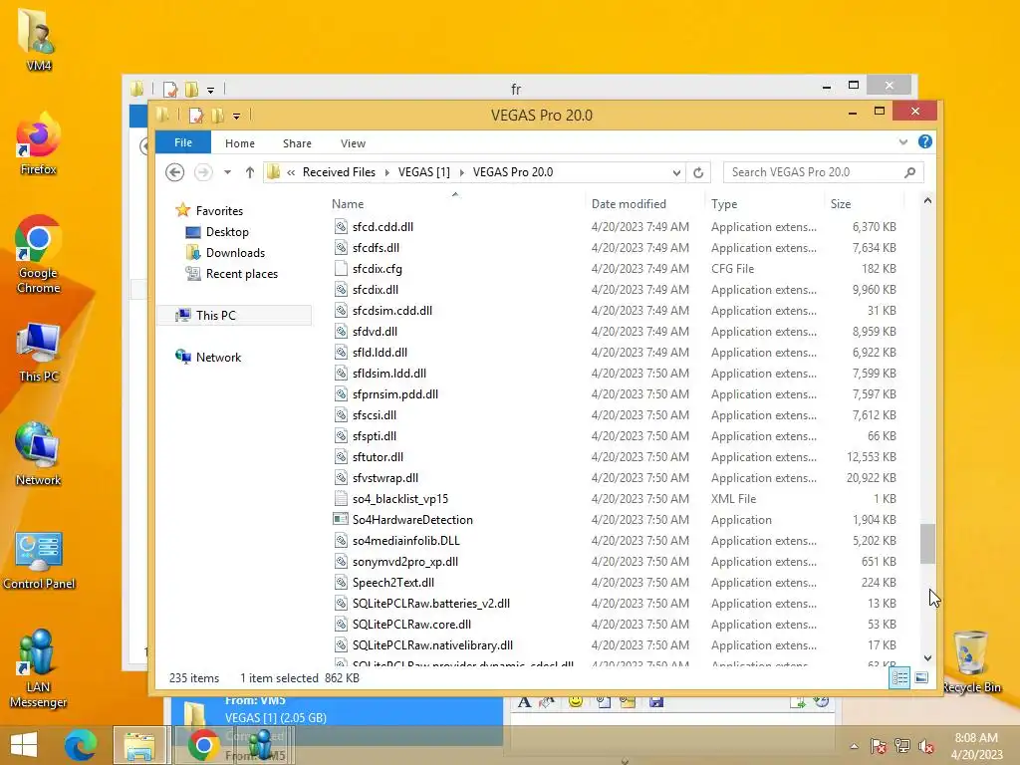Click scrollbar down arrow
The height and width of the screenshot is (765, 1020).
(x=927, y=658)
